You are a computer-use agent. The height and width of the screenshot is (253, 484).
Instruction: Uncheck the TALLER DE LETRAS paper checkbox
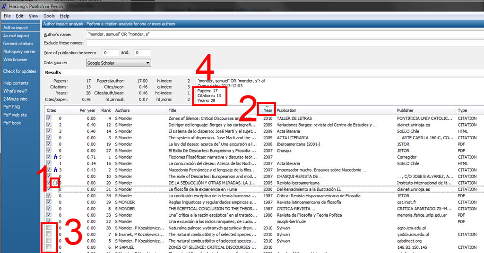point(49,118)
